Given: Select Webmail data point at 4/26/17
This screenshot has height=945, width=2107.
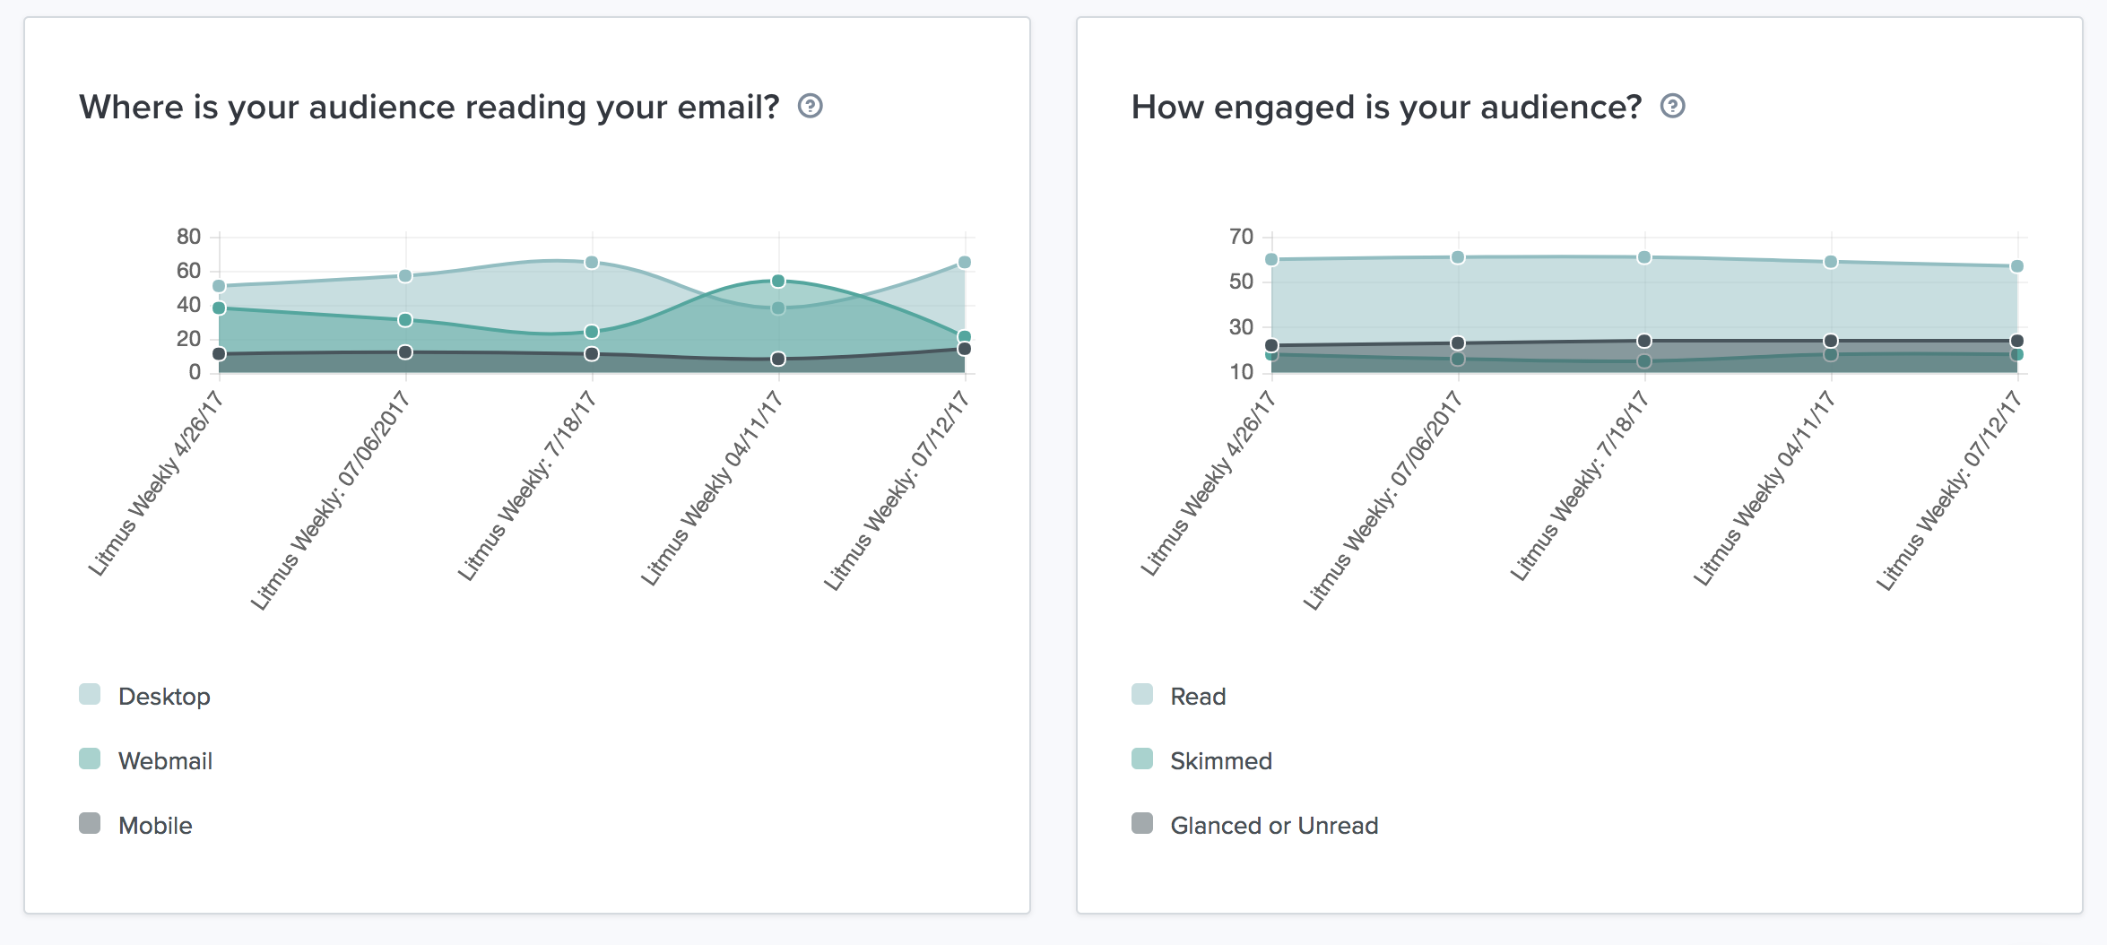Looking at the screenshot, I should tap(219, 308).
